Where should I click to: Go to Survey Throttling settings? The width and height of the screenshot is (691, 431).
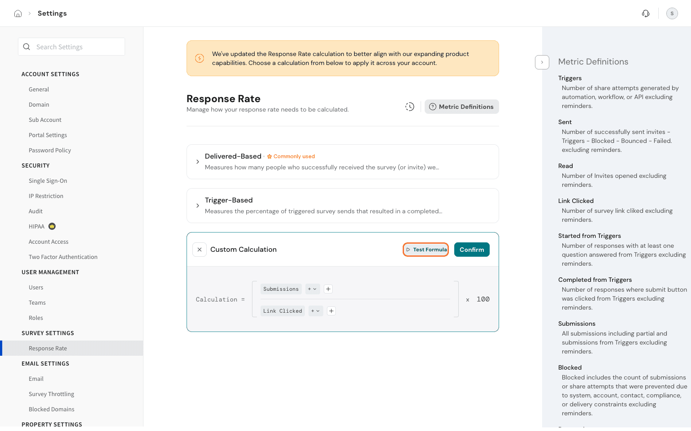pos(51,394)
